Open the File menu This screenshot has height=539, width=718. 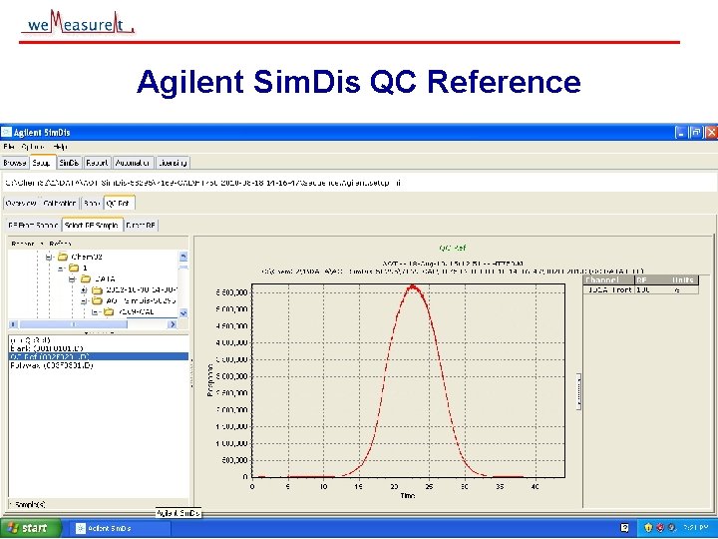(x=9, y=147)
